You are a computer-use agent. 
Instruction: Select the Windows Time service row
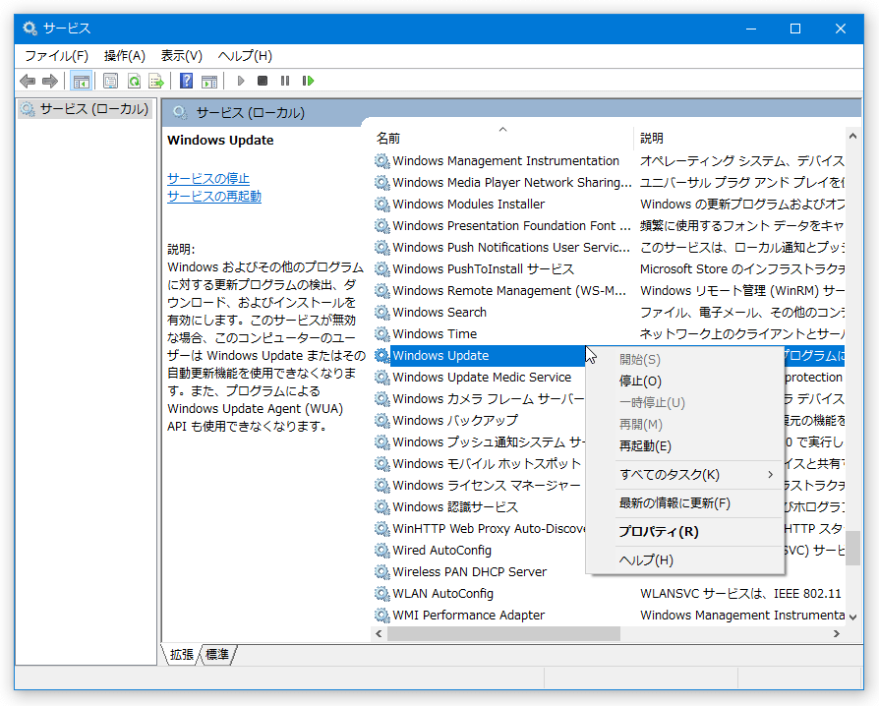click(x=609, y=334)
